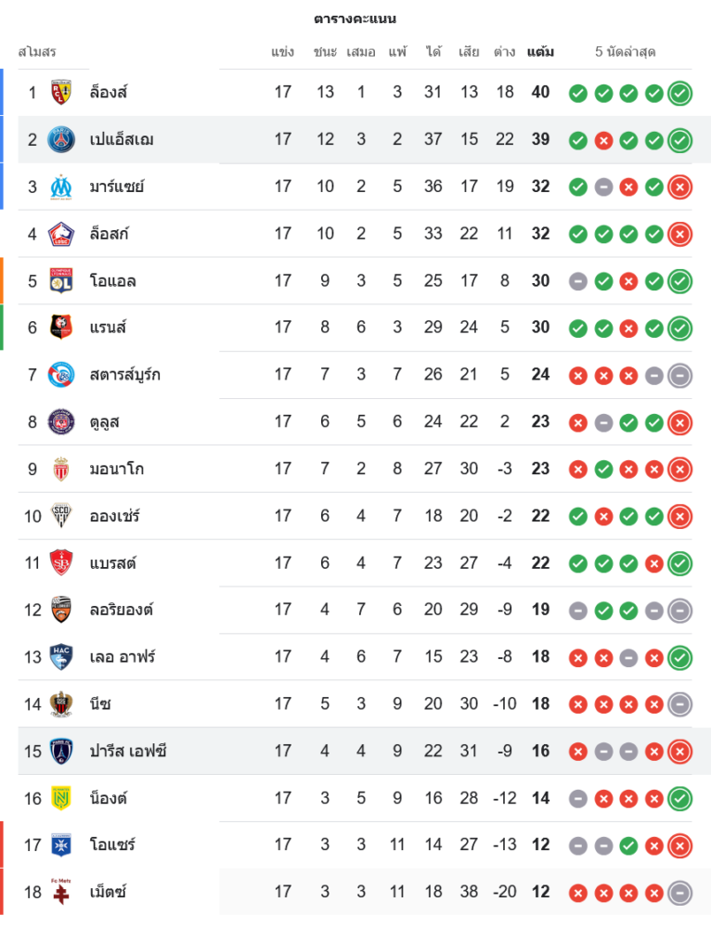Open the ล็อสก์ team link
Viewport: 711px width, 928px height.
pyautogui.click(x=109, y=234)
